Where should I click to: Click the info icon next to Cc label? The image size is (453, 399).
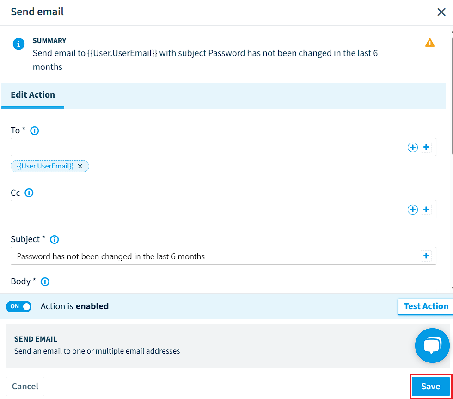(x=29, y=193)
